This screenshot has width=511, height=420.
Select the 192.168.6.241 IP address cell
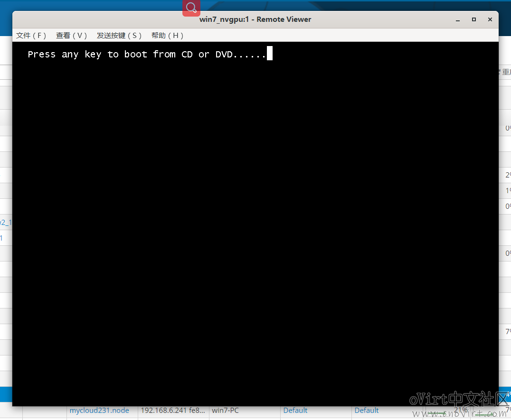(173, 410)
